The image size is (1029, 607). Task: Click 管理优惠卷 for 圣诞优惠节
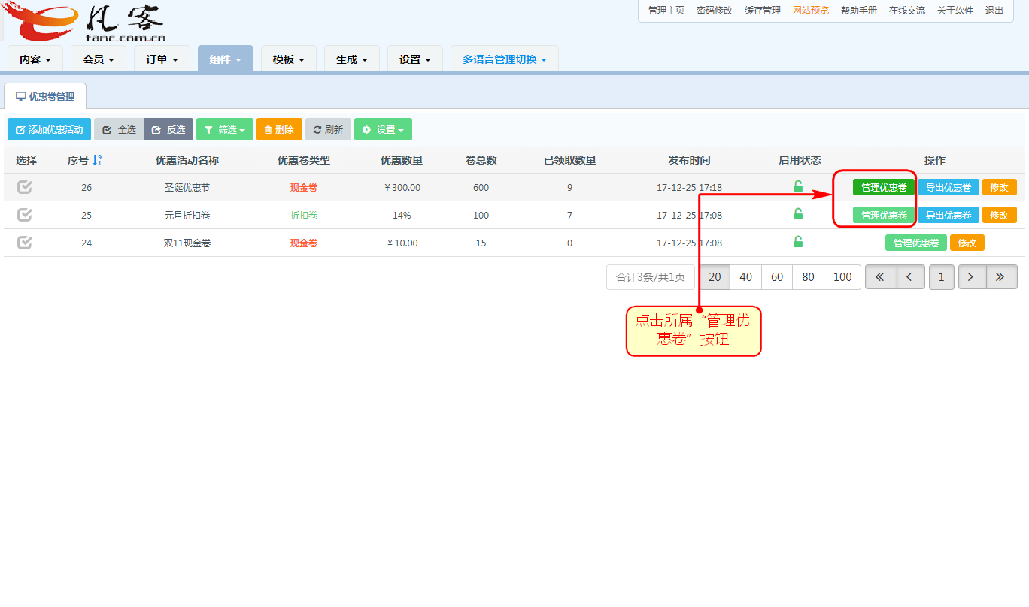click(x=884, y=188)
